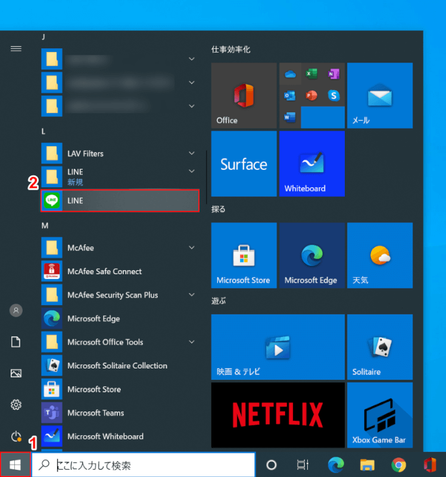
Task: Open the 映画 & テレビ tile
Action: (x=278, y=347)
